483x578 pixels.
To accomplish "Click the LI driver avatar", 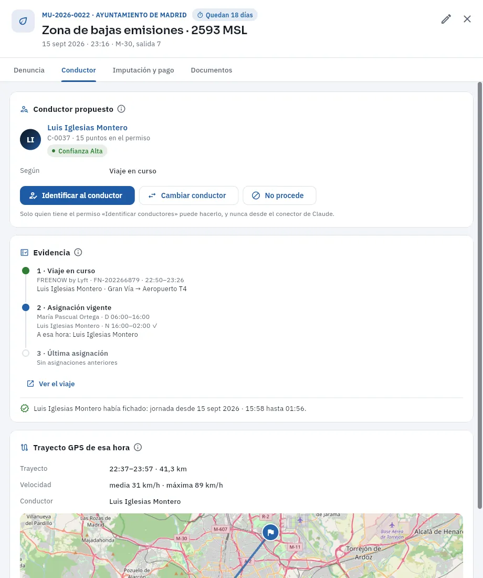I will pos(30,139).
